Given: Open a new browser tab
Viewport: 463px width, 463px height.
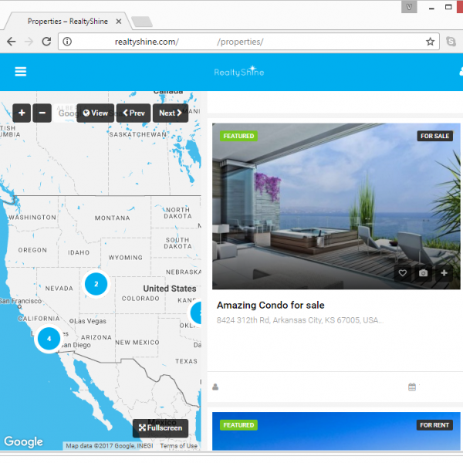Looking at the screenshot, I should [x=142, y=22].
